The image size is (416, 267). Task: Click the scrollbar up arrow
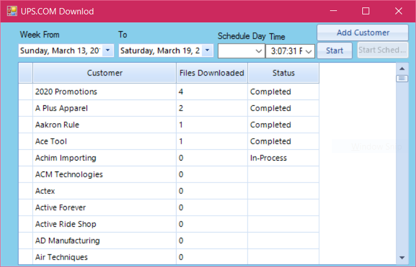(x=402, y=68)
